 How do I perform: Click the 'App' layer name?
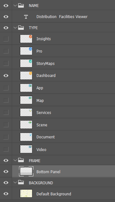pyautogui.click(x=40, y=88)
